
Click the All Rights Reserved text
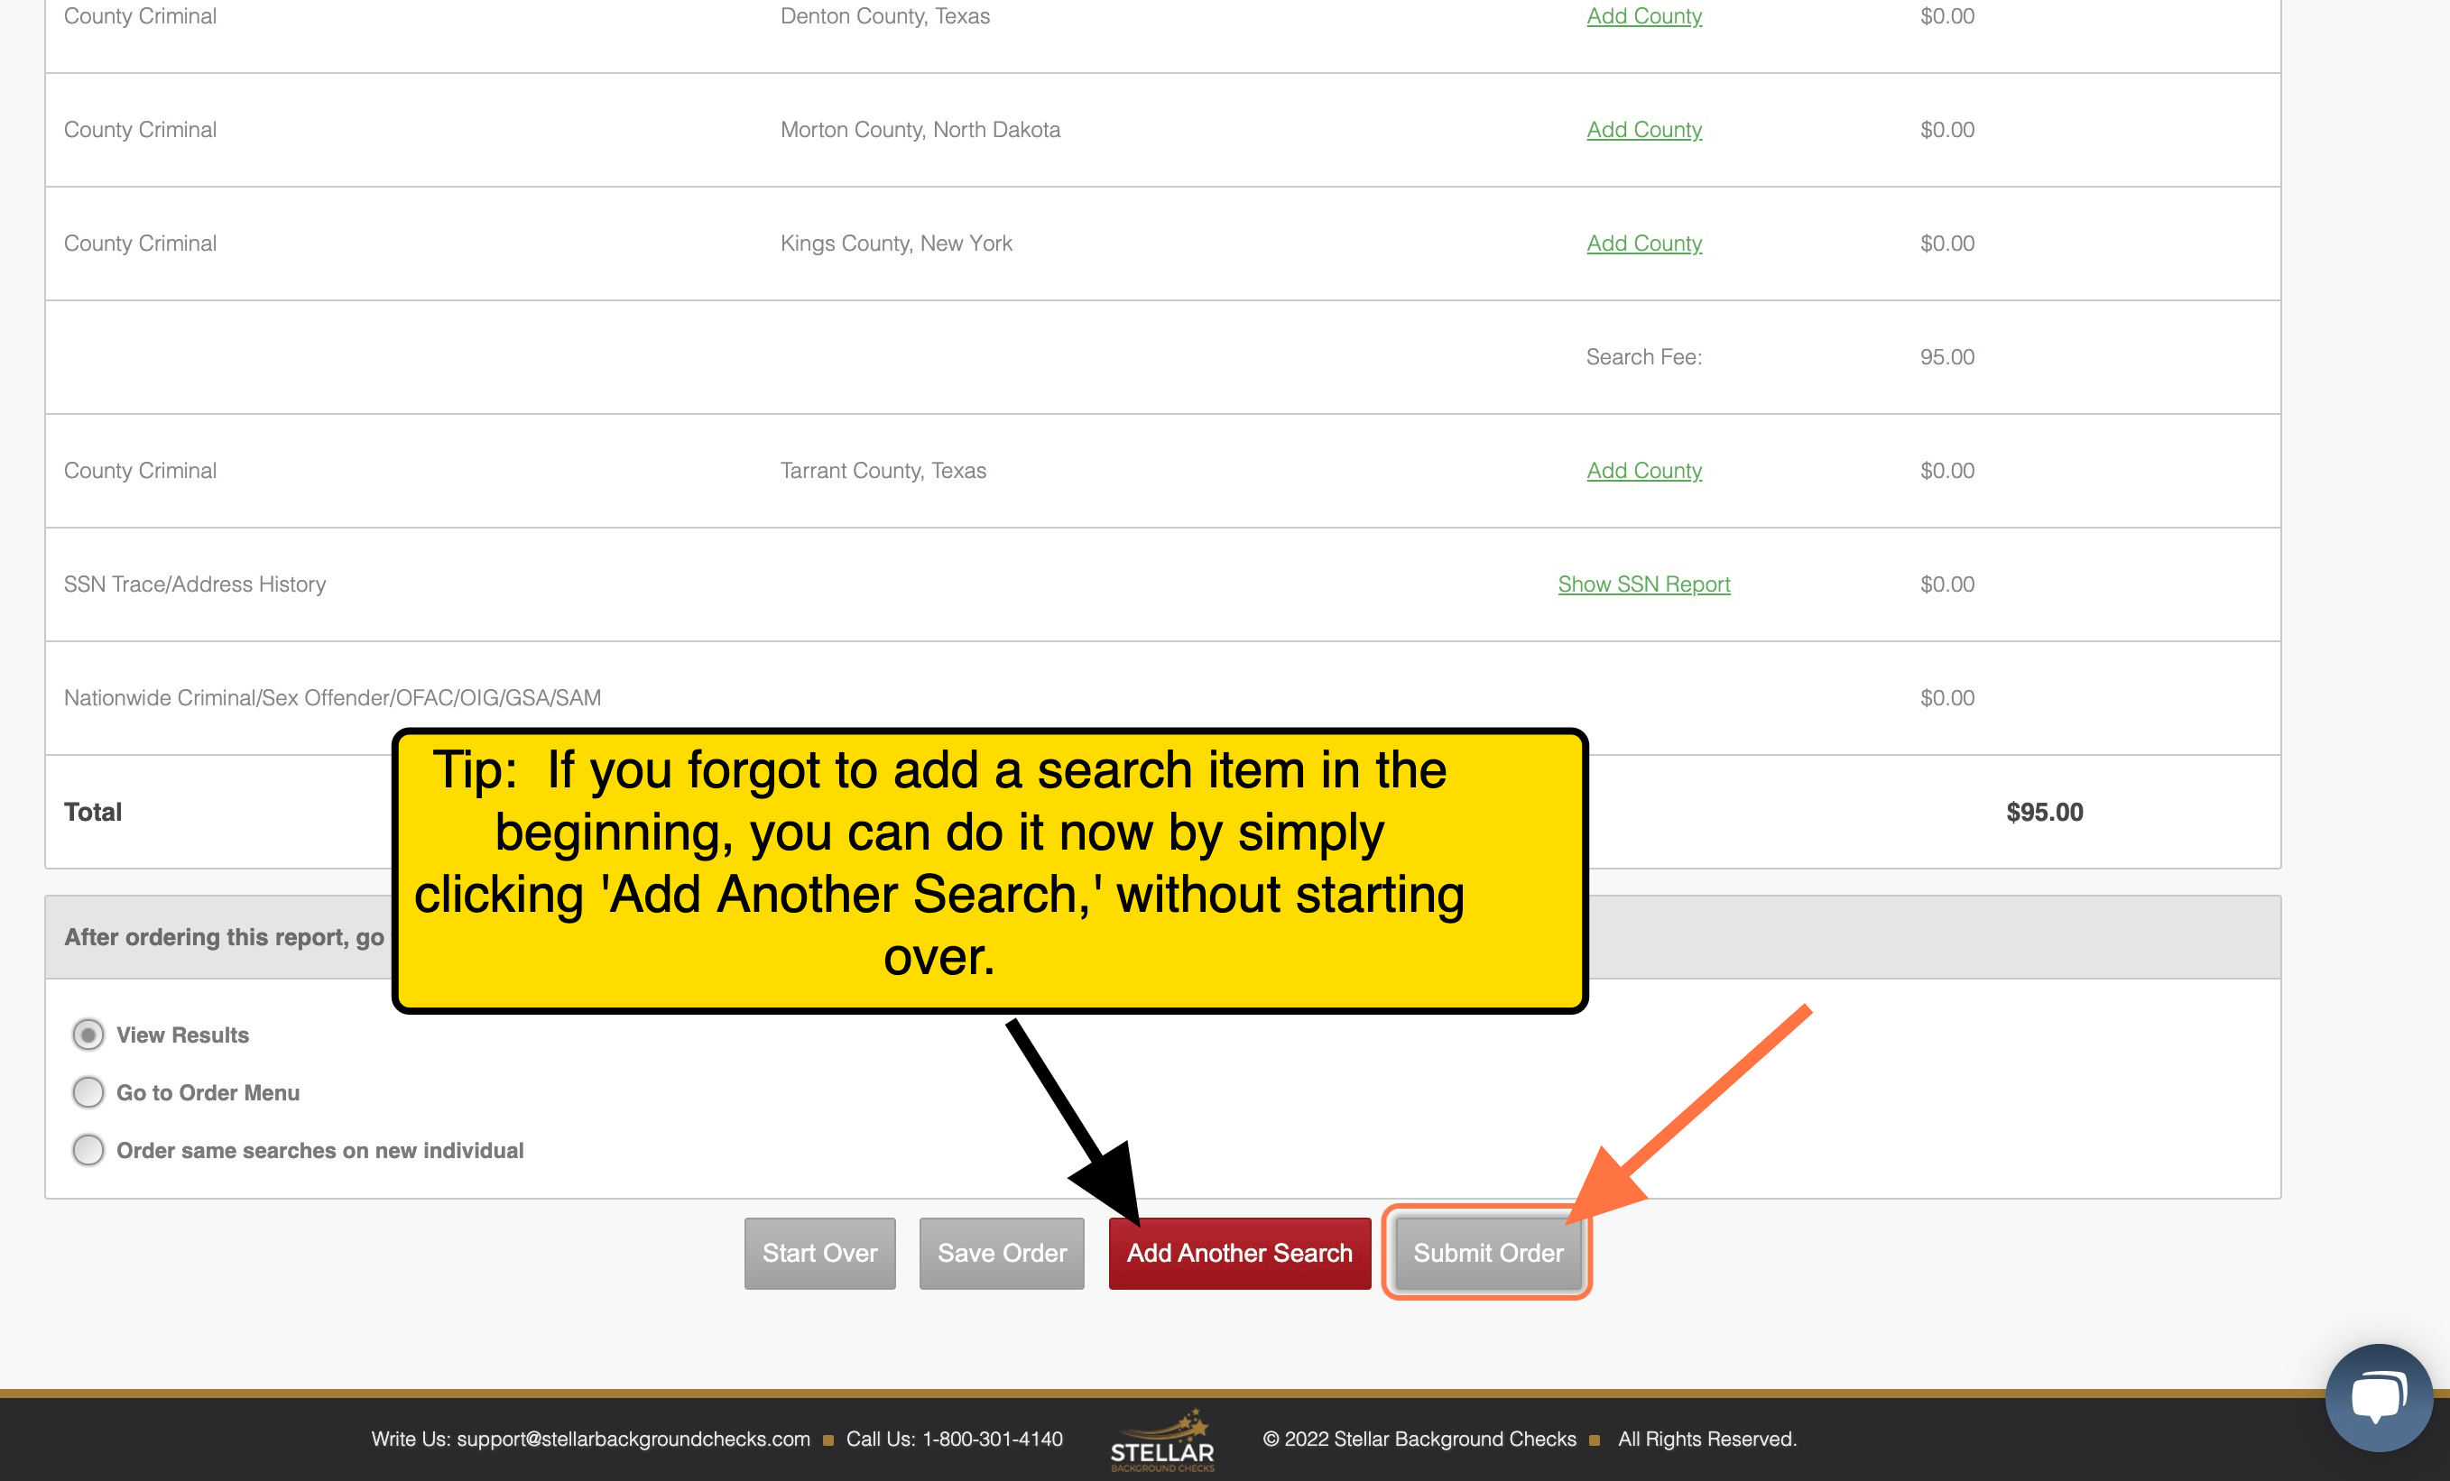click(x=1707, y=1440)
